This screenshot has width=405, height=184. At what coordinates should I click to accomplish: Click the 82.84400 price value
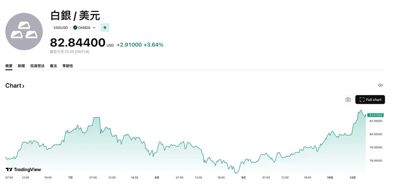pos(78,43)
